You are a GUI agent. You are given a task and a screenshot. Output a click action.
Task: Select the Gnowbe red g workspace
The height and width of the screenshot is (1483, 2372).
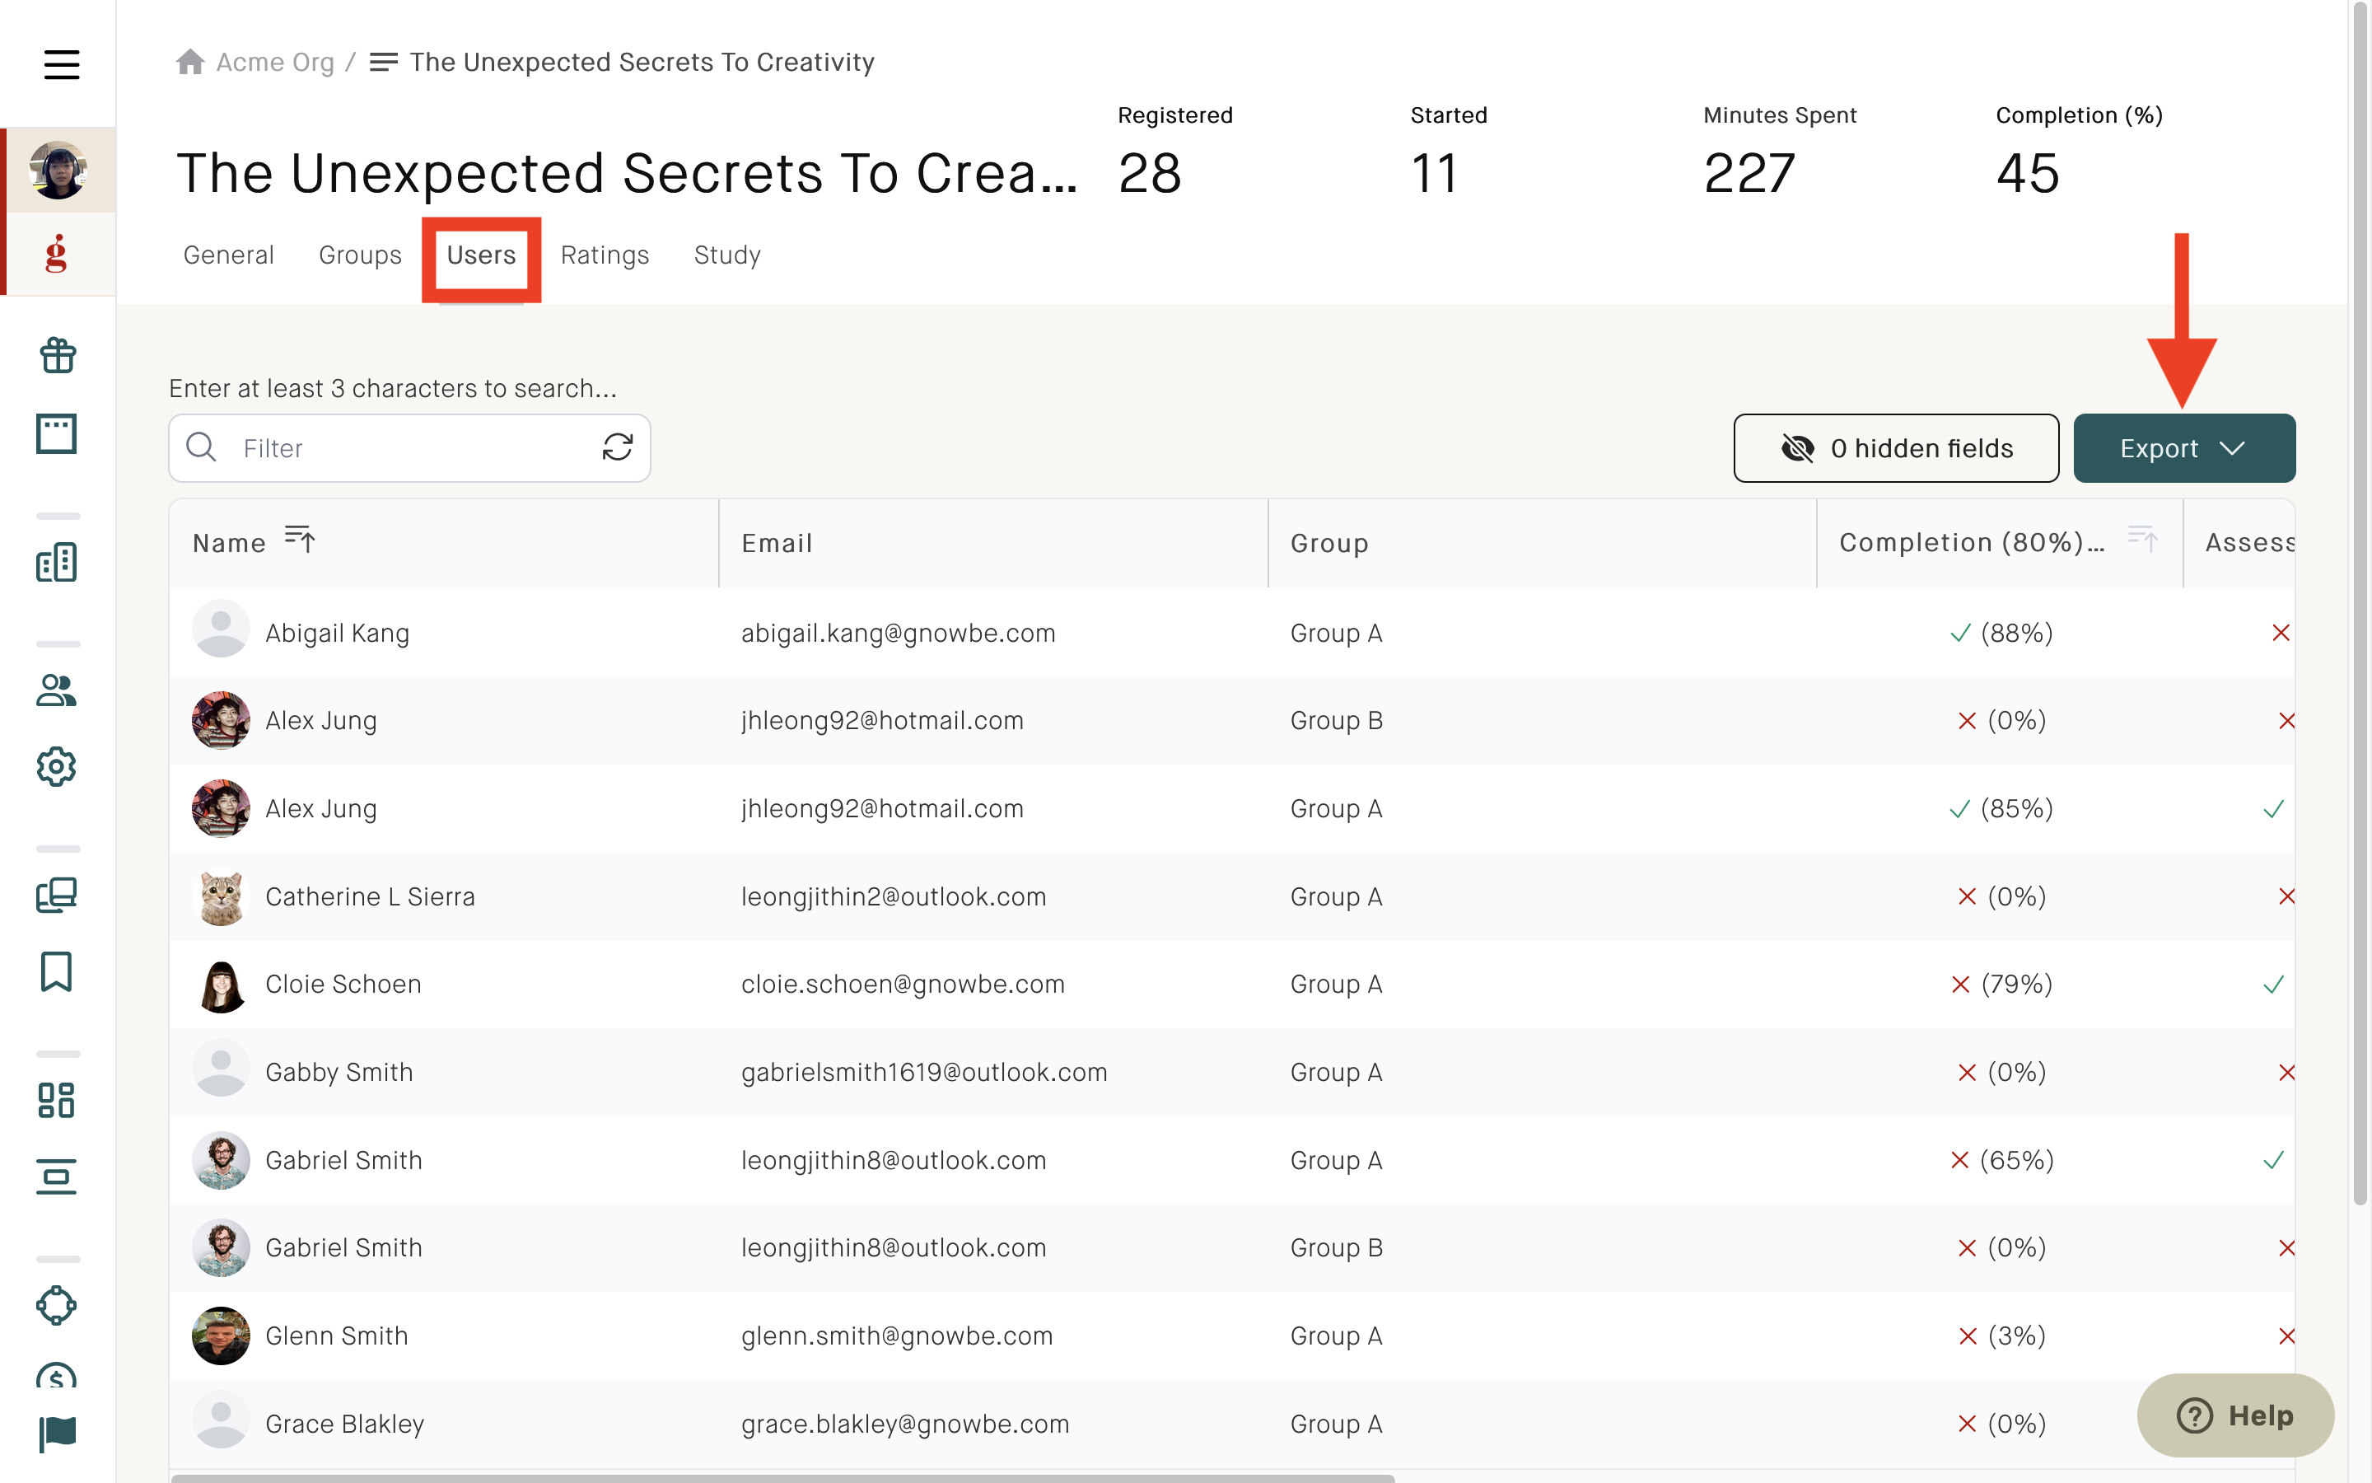point(57,254)
